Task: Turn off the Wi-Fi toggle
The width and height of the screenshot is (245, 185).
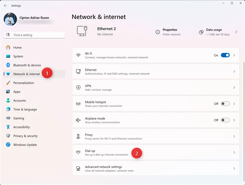Action: coord(225,55)
